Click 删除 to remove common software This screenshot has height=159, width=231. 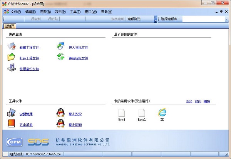(207, 101)
